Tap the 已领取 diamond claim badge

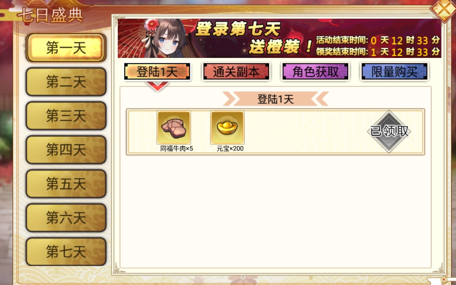tap(389, 131)
